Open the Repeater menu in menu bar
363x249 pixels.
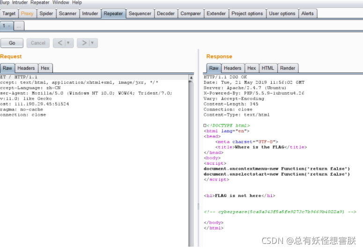tap(40, 2)
